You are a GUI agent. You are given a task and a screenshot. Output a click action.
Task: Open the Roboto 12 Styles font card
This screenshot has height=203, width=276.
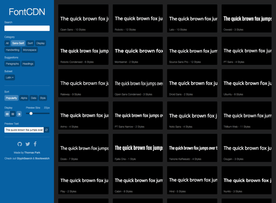tap(138, 18)
